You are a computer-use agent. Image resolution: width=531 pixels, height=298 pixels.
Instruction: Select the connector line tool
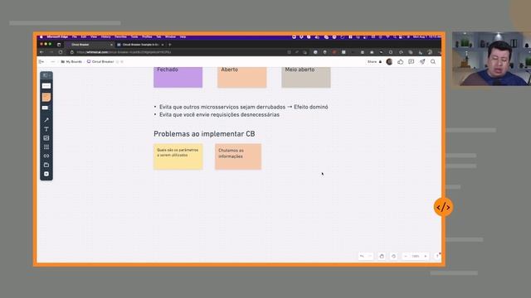pos(46,120)
